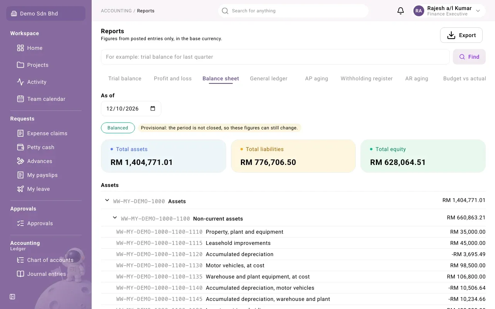495x309 pixels.
Task: Click the ACCOUNTING breadcrumb link
Action: pos(116,11)
